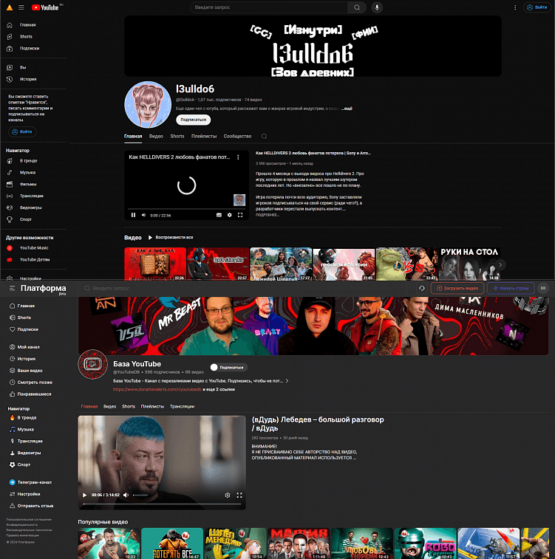Open the profile avatar in the Платформа header
The width and height of the screenshot is (555, 559).
coord(543,288)
